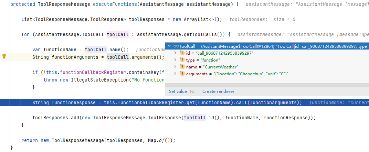Click the yellow intention lightbulb icon

click(x=4, y=56)
